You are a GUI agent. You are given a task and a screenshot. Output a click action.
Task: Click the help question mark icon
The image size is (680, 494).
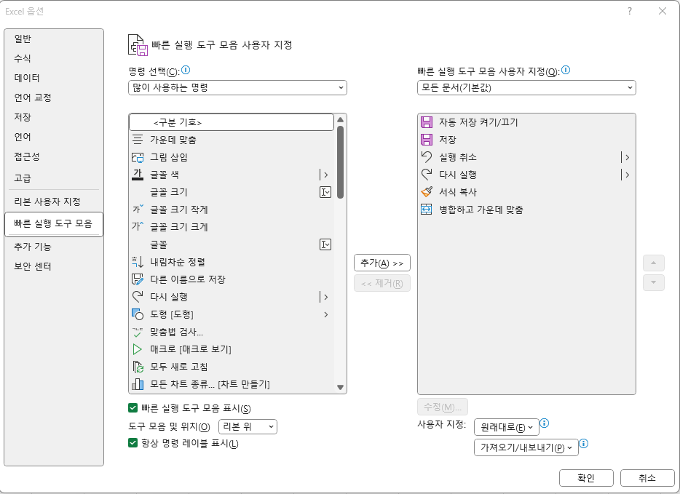click(x=630, y=11)
